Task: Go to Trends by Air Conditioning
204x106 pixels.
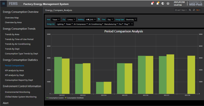Action: (x=18, y=44)
